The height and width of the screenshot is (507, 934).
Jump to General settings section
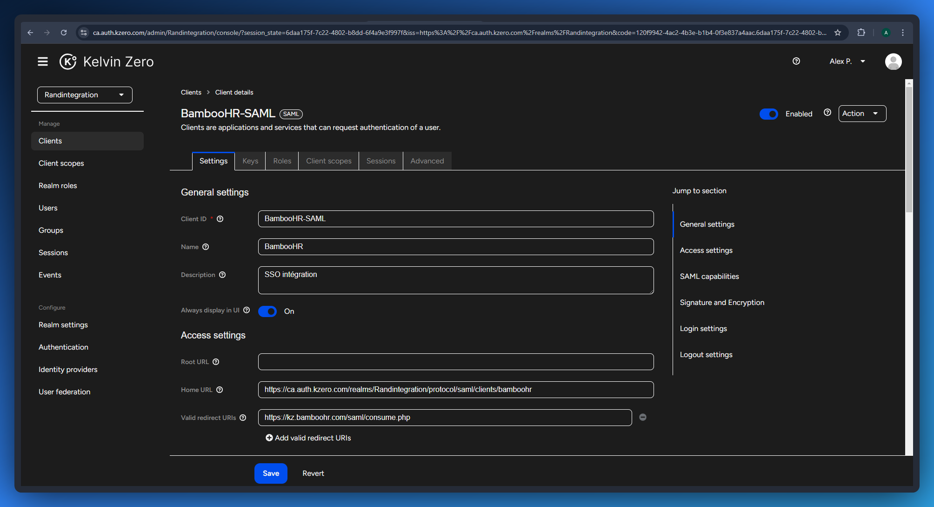click(707, 224)
